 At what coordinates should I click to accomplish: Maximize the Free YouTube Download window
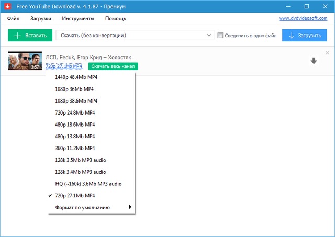307,6
